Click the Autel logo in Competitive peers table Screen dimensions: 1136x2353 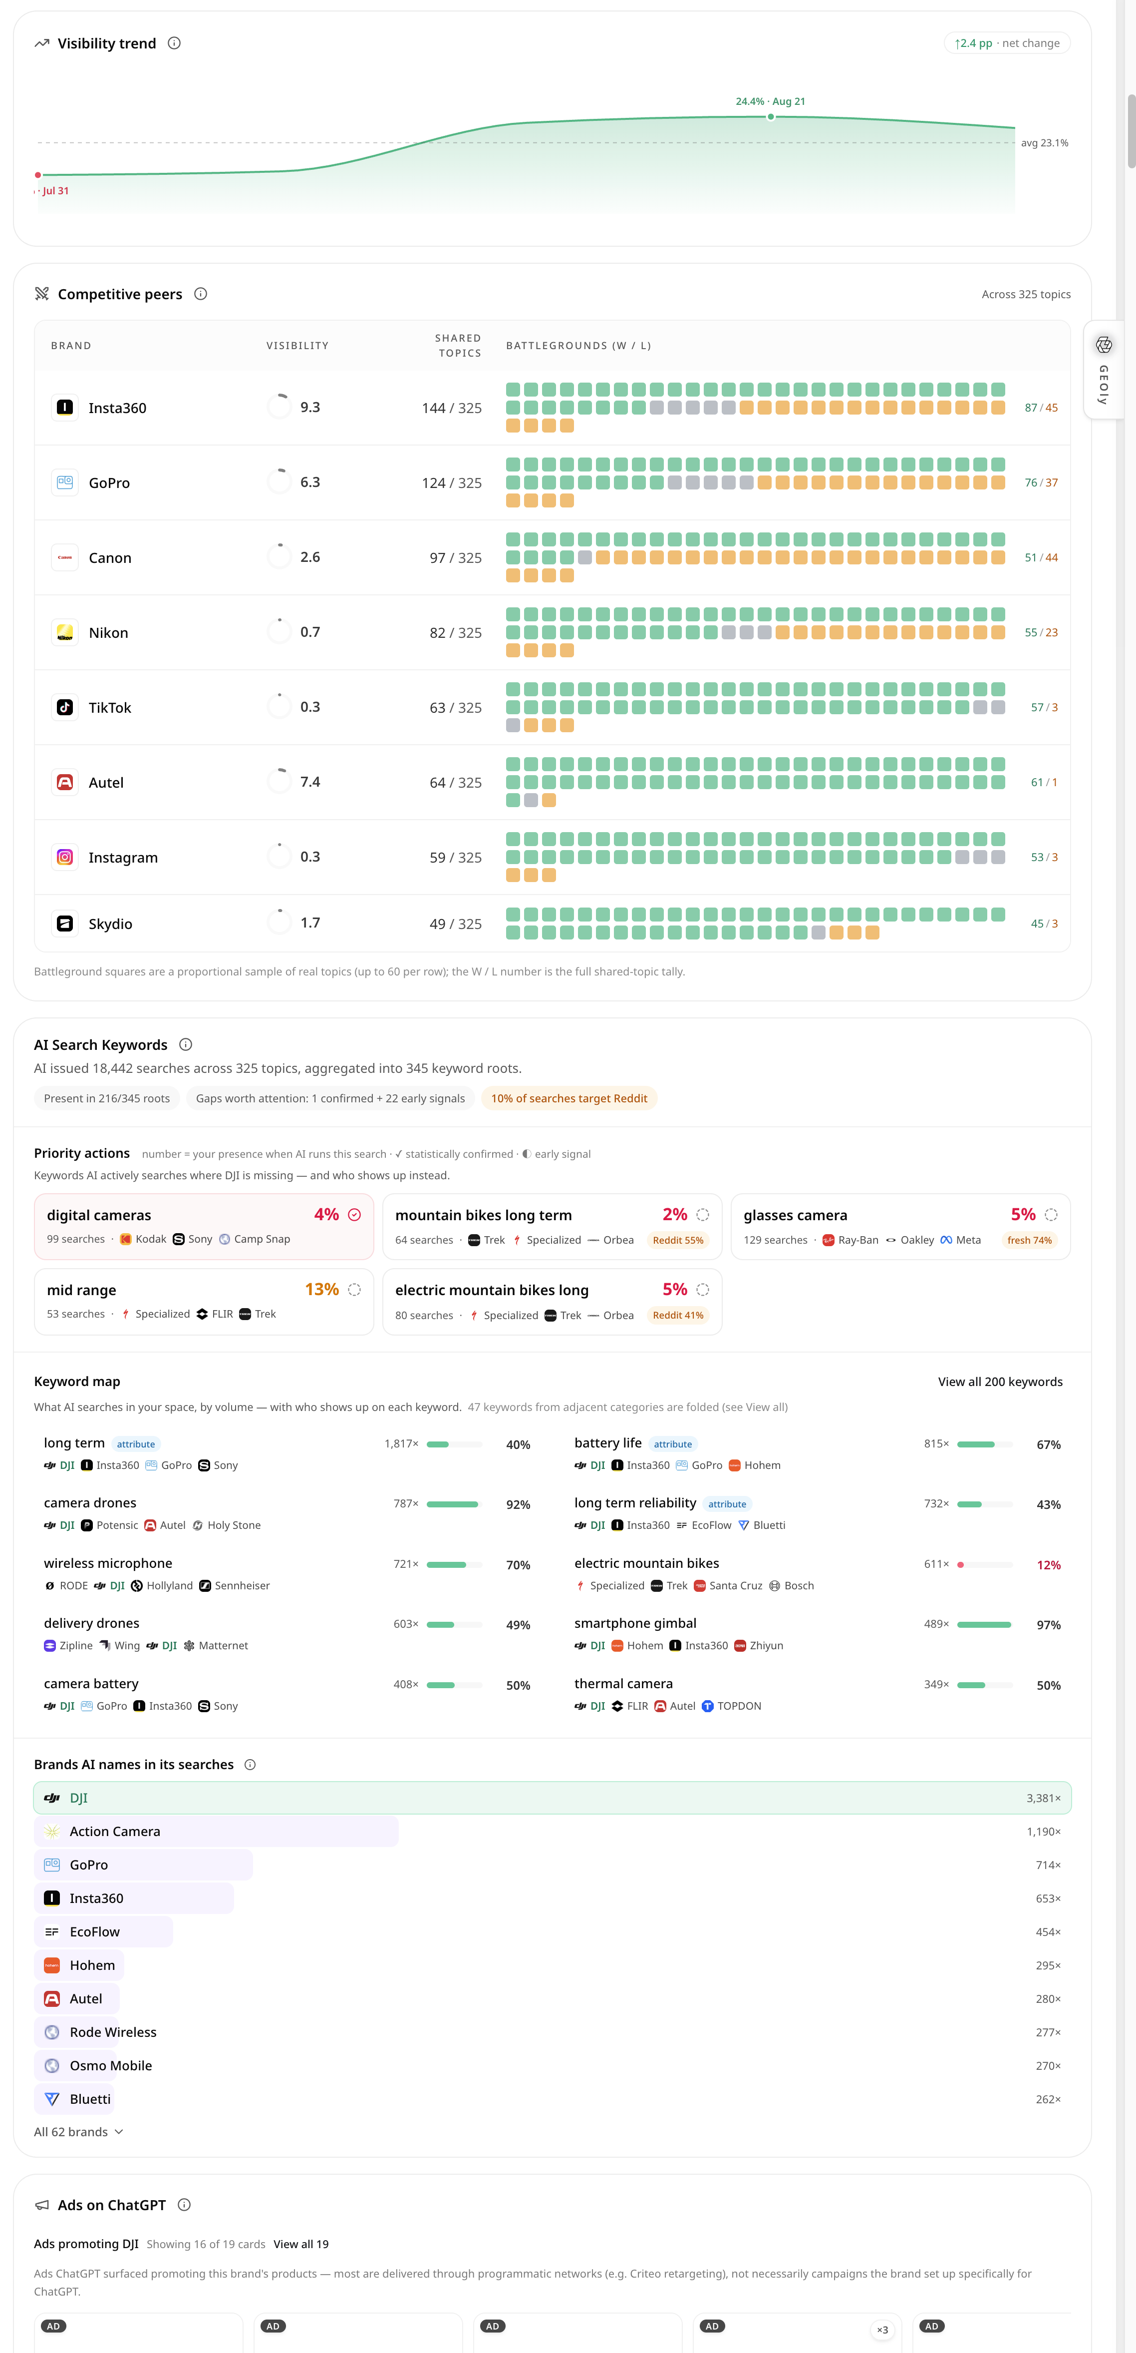65,782
